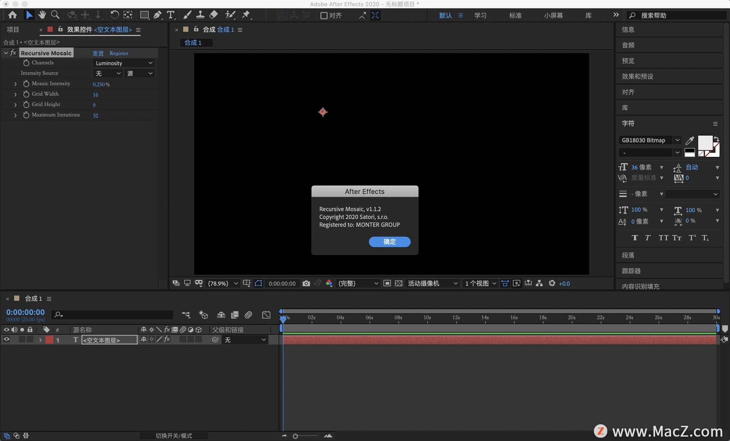Click 确定 in the After Effects dialog
The width and height of the screenshot is (730, 441).
pyautogui.click(x=389, y=242)
